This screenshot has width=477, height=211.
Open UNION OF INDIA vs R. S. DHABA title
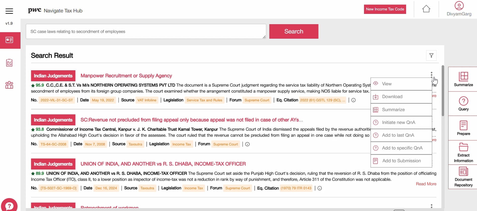click(x=163, y=164)
